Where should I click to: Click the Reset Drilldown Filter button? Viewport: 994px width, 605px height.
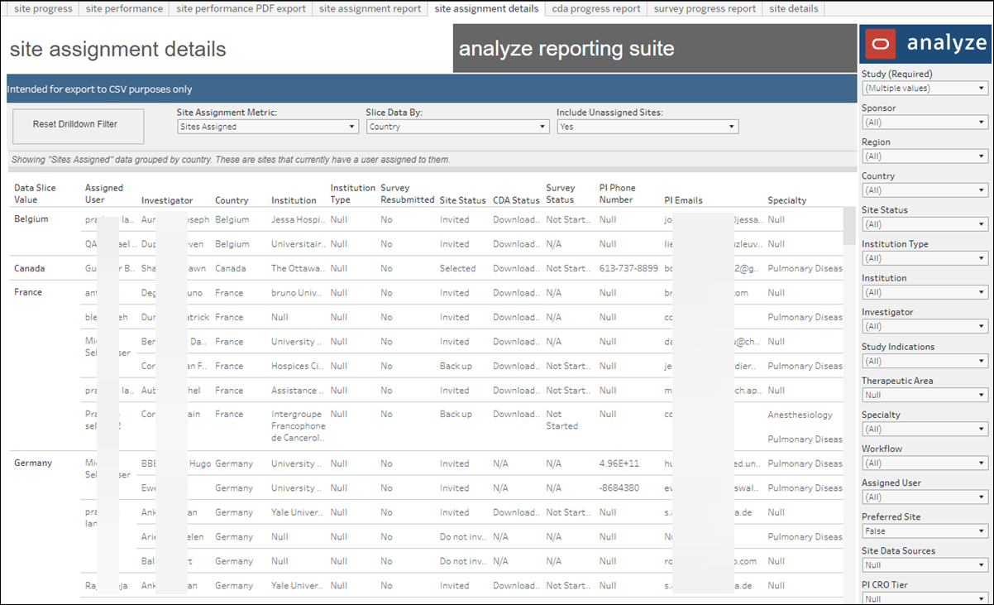(x=79, y=126)
